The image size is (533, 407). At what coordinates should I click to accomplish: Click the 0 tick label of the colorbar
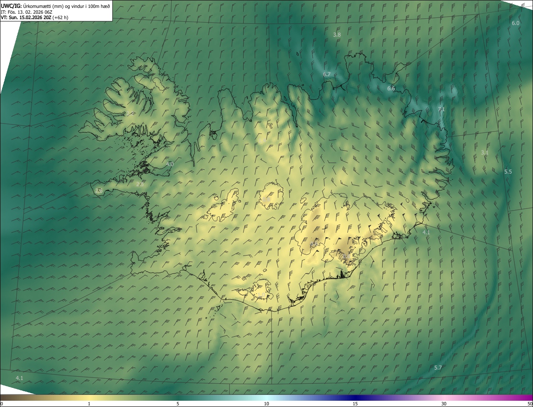pos(2,404)
